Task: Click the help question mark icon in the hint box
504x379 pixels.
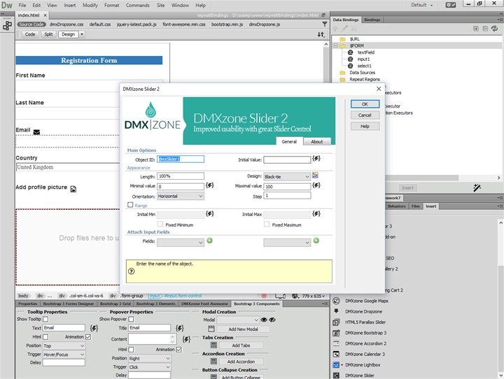Action: click(x=132, y=271)
